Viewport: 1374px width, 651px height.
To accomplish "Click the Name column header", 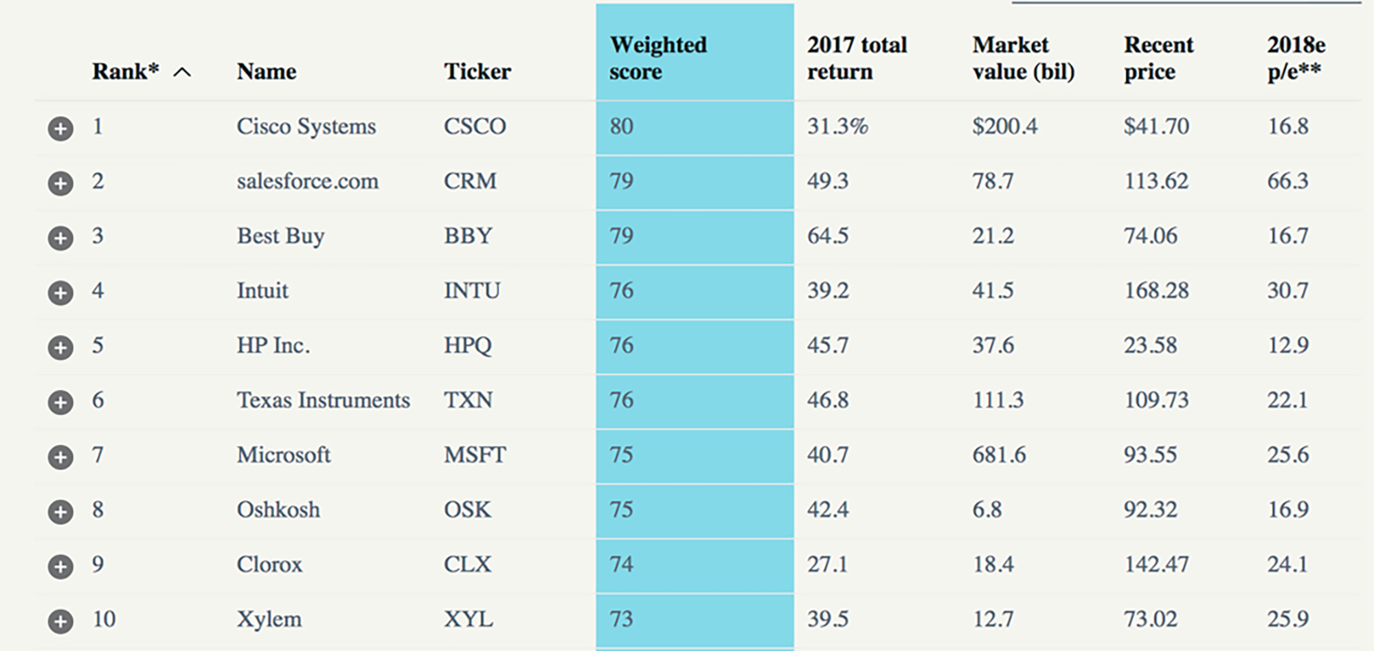I will tap(267, 71).
